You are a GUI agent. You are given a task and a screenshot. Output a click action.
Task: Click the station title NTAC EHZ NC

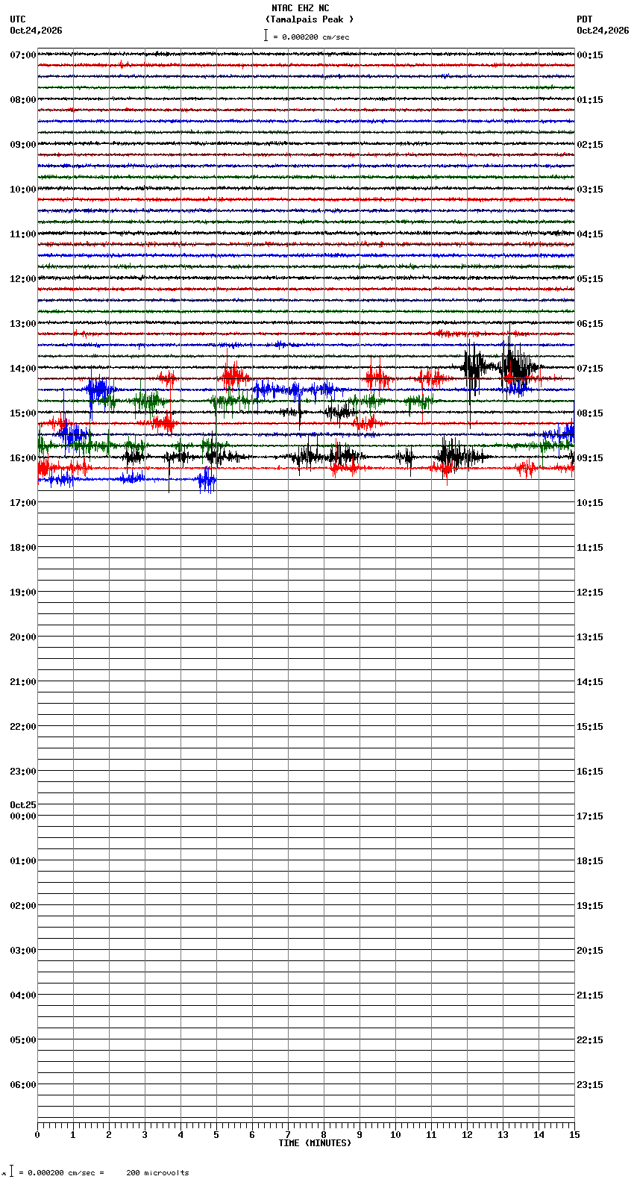[x=300, y=8]
